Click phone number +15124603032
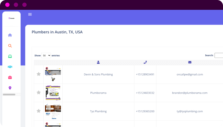The image size is (223, 127). [145, 93]
